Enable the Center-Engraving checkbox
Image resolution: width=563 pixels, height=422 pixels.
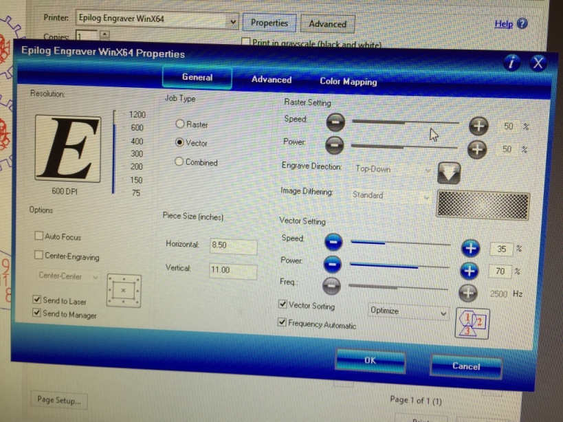click(x=38, y=254)
